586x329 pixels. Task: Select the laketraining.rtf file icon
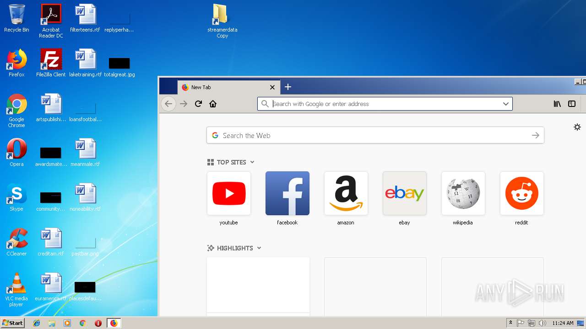tap(85, 63)
